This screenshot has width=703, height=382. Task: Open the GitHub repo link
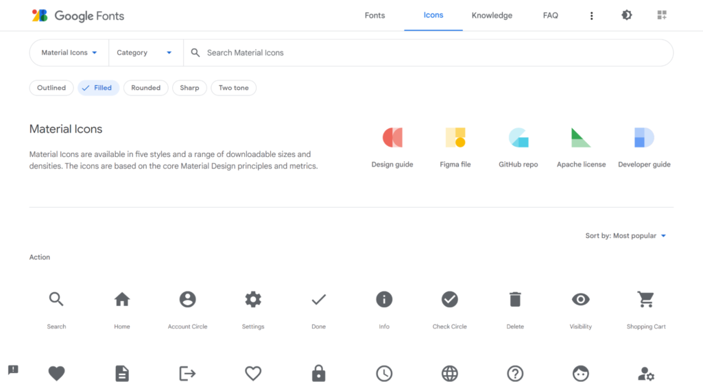pos(518,147)
